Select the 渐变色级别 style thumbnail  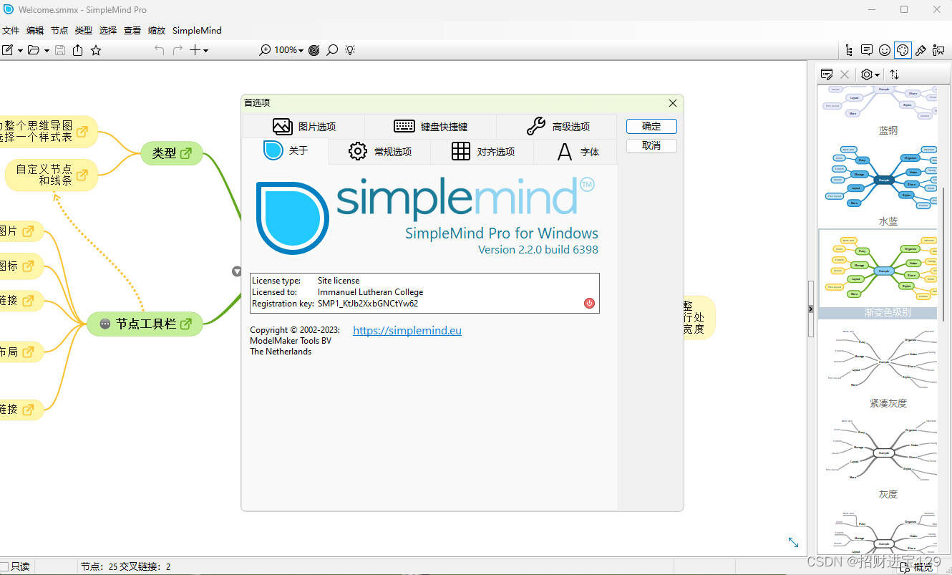[878, 274]
